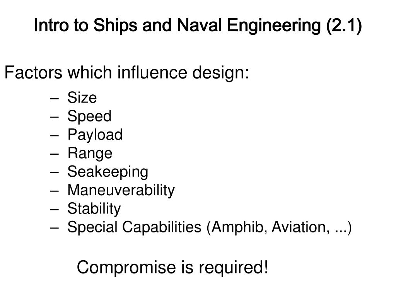Select the 'Speed' bullet item
The width and height of the screenshot is (396, 297).
pos(89,116)
